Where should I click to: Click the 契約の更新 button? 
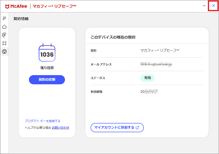pos(47,80)
